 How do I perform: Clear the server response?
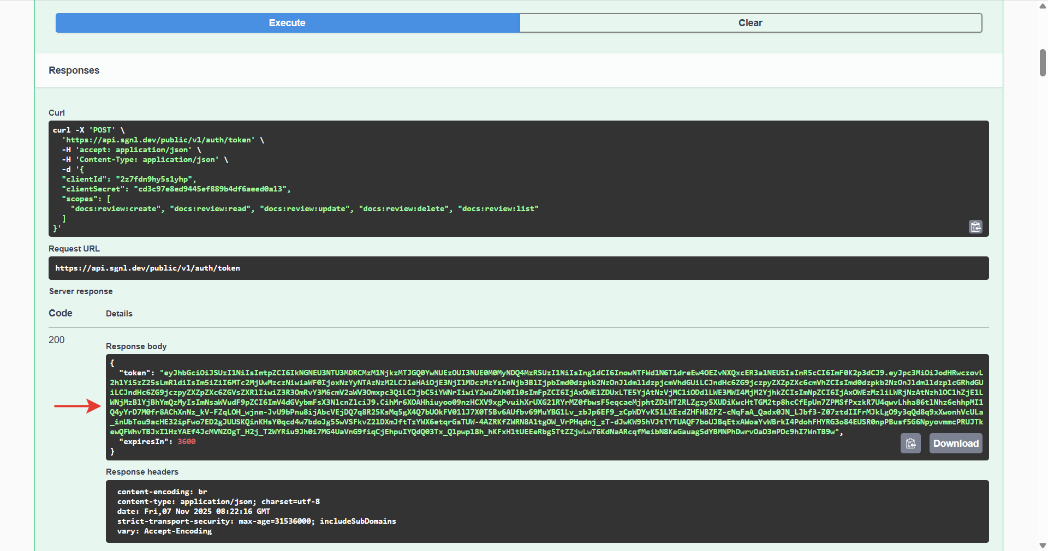(x=751, y=23)
